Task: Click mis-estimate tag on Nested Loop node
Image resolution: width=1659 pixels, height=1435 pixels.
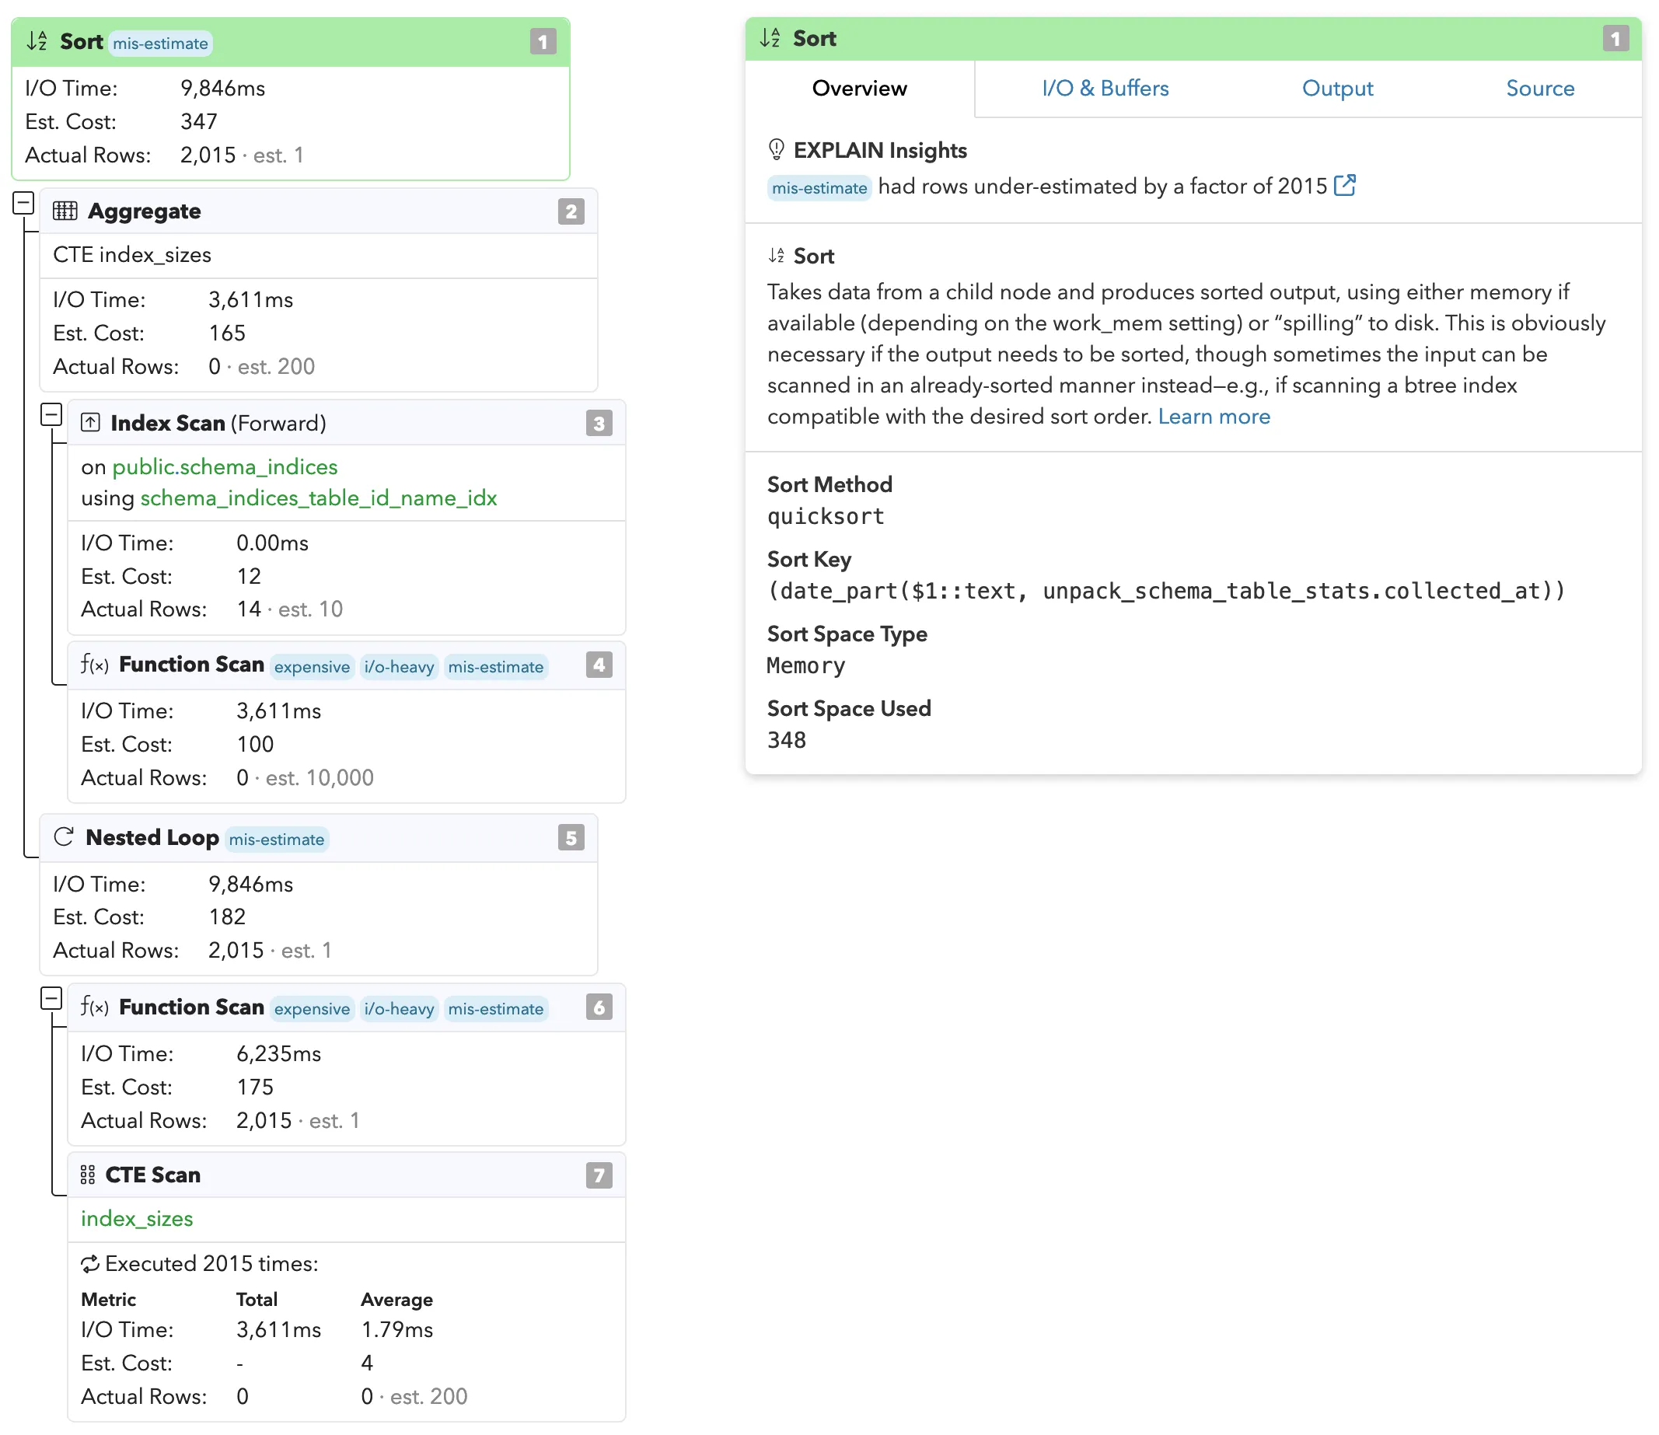Action: 276,840
